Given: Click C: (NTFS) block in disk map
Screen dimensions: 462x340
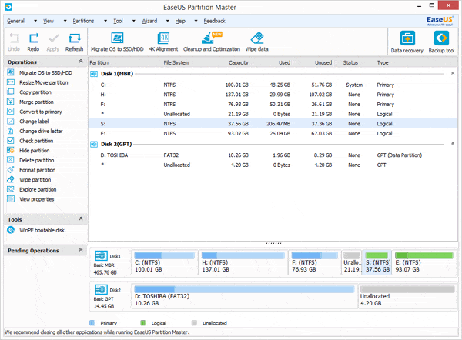Looking at the screenshot, I should (165, 262).
